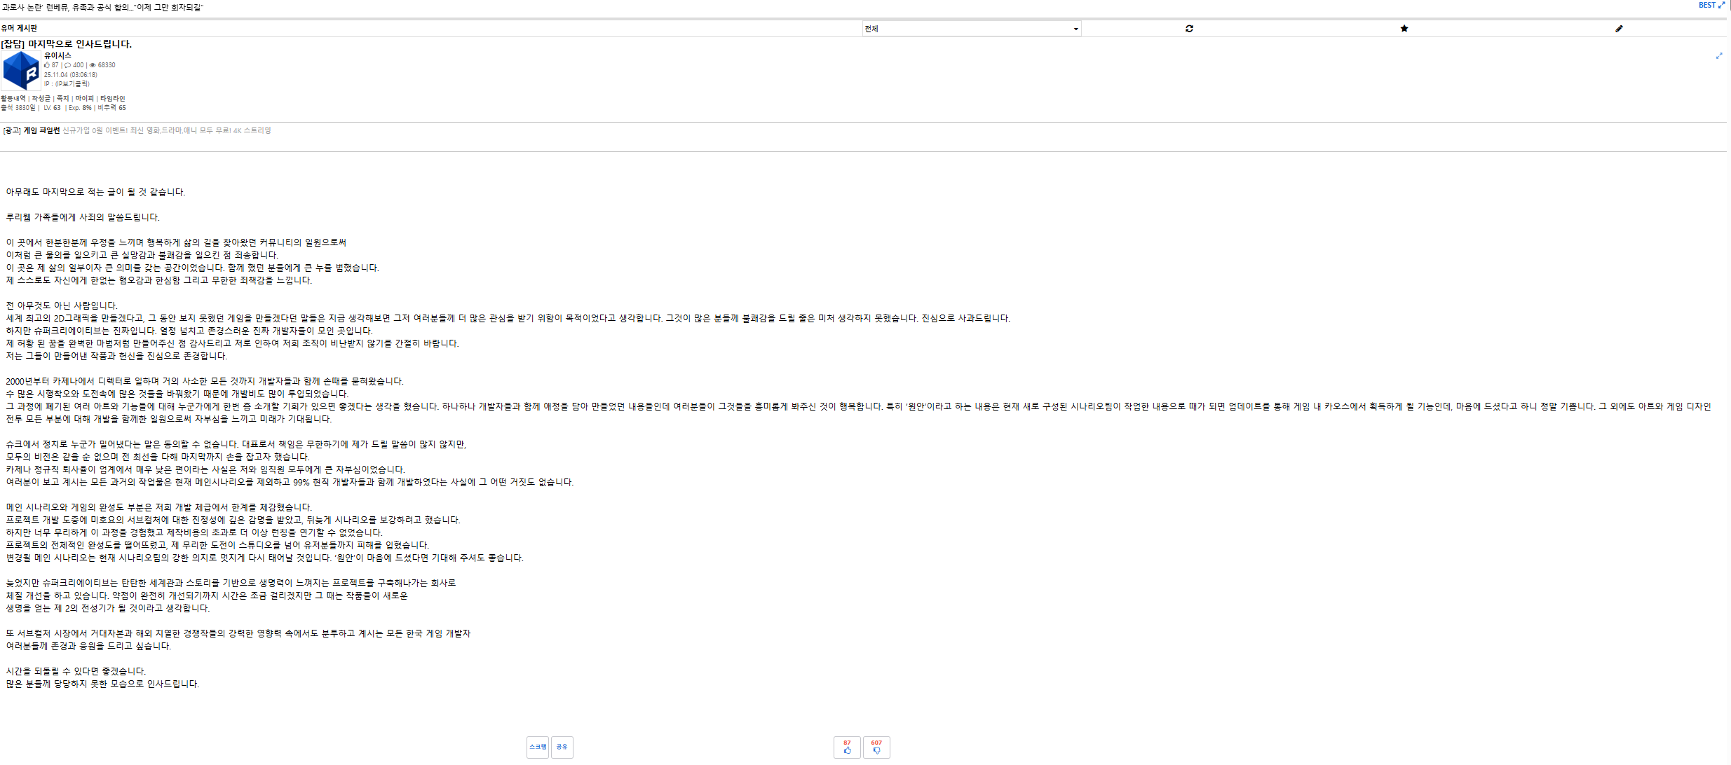This screenshot has width=1731, height=765.
Task: Open the 타임라인 timeline link
Action: [112, 99]
